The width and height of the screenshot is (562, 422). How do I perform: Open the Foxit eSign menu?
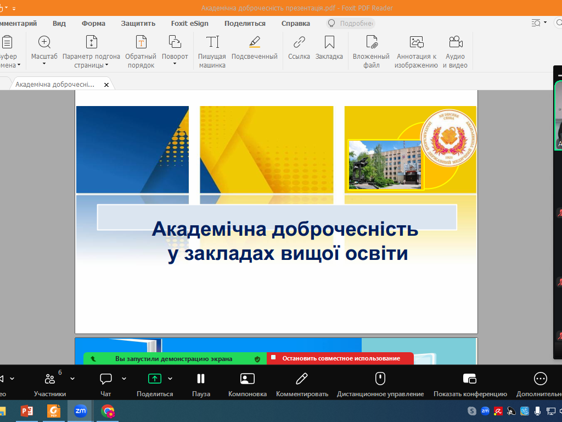point(189,23)
